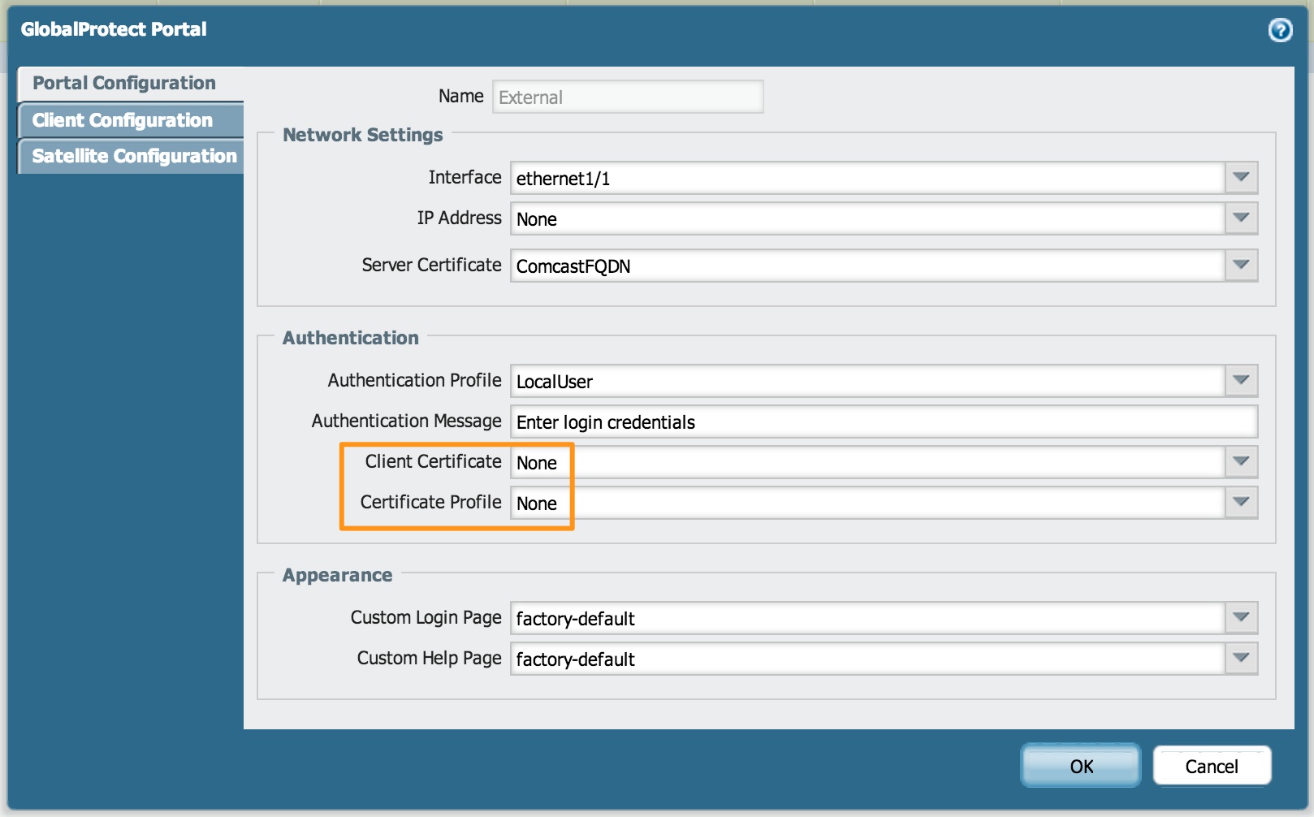This screenshot has width=1314, height=817.
Task: Click the IP Address dropdown arrow
Action: tap(1241, 218)
